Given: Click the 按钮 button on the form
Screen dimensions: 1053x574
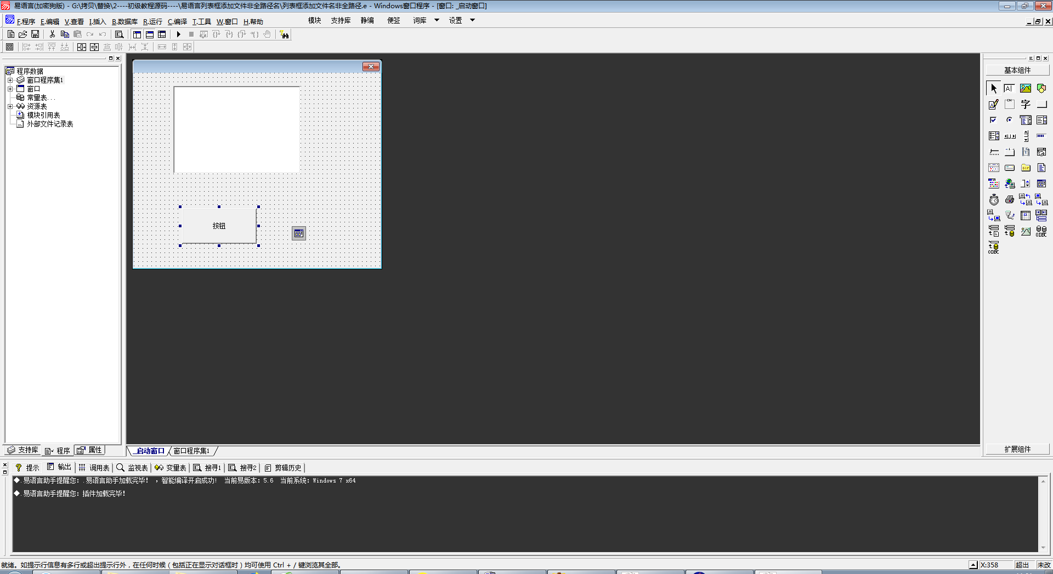Looking at the screenshot, I should 219,226.
